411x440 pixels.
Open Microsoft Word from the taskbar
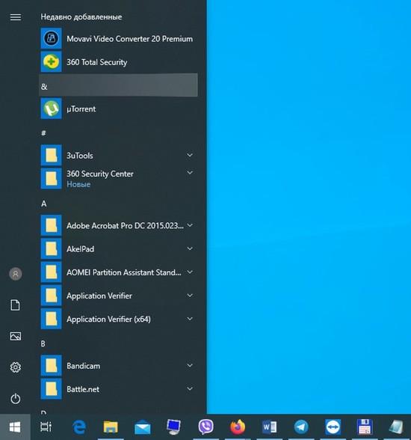(x=269, y=427)
